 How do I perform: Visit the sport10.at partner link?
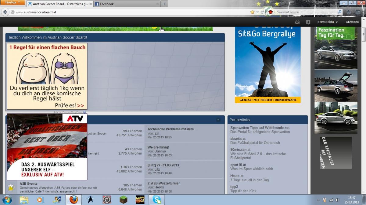pos(238,165)
